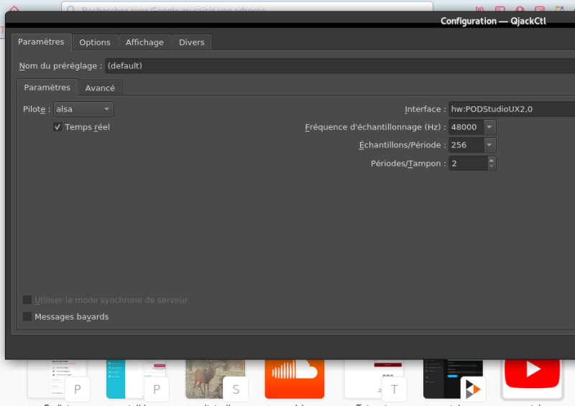Screen dimensions: 575x406
Task: Click the sample rate value 48000
Action: point(466,127)
